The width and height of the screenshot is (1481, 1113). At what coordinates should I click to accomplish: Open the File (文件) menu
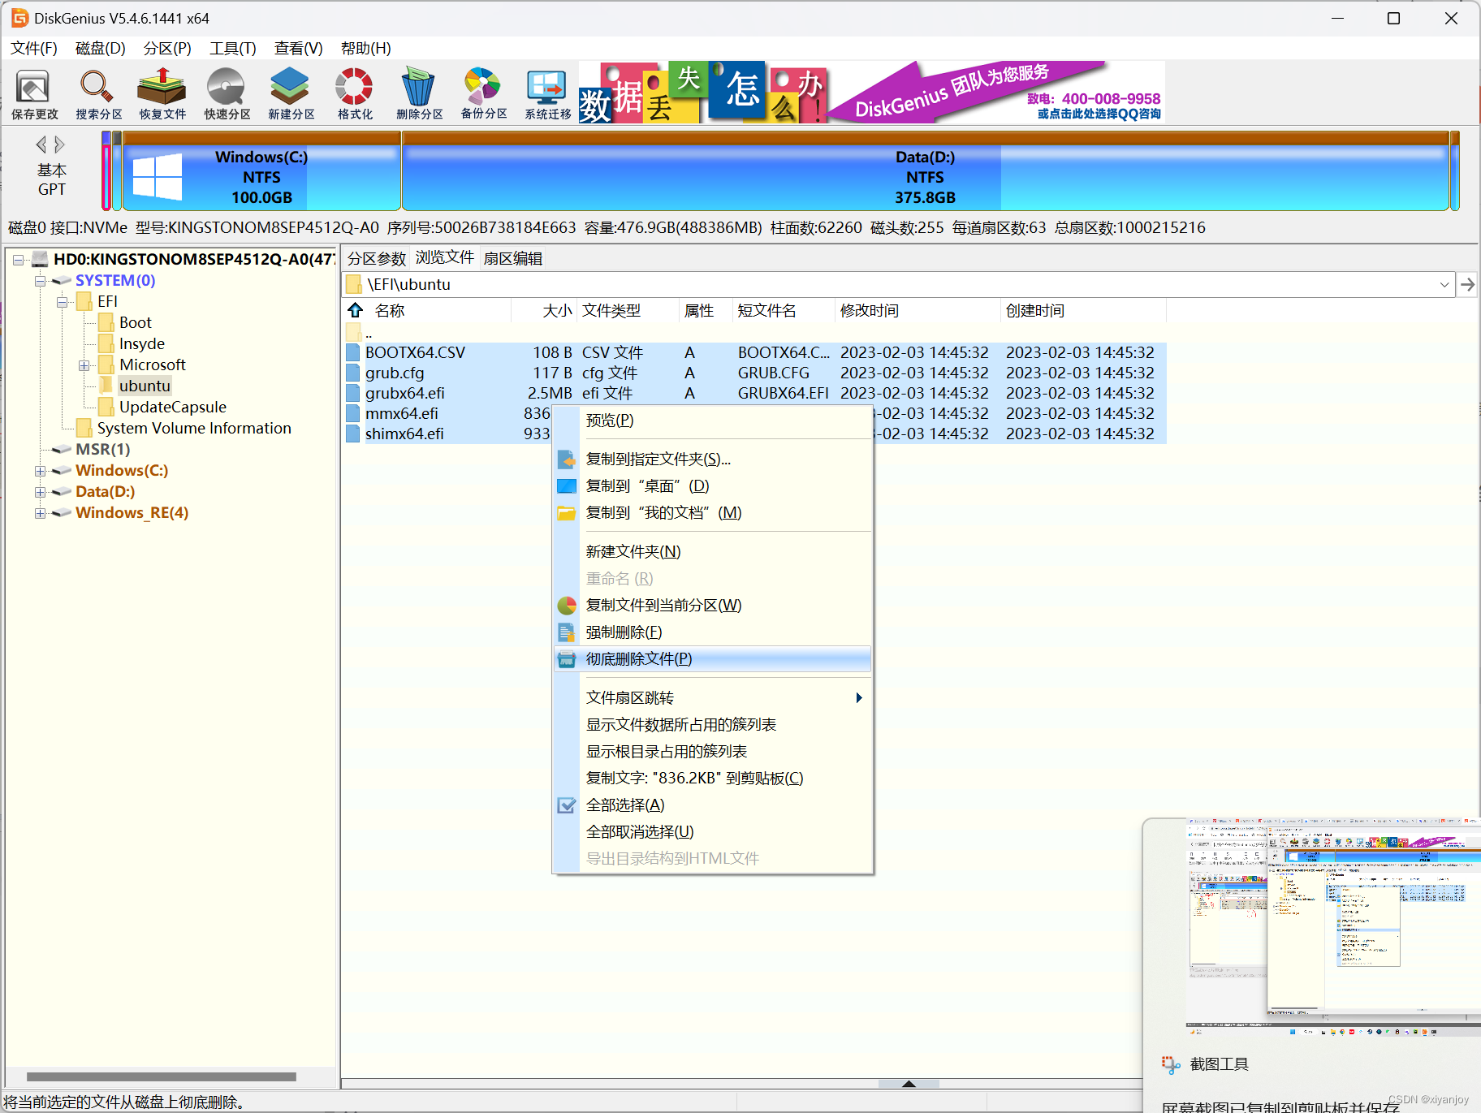(x=34, y=48)
